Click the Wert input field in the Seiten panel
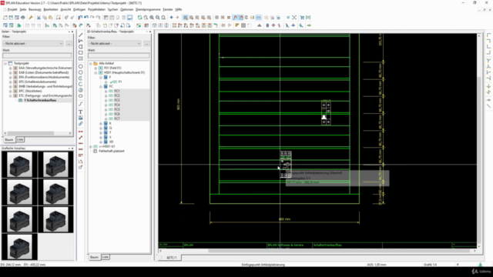The height and width of the screenshot is (277, 493). 37,55
